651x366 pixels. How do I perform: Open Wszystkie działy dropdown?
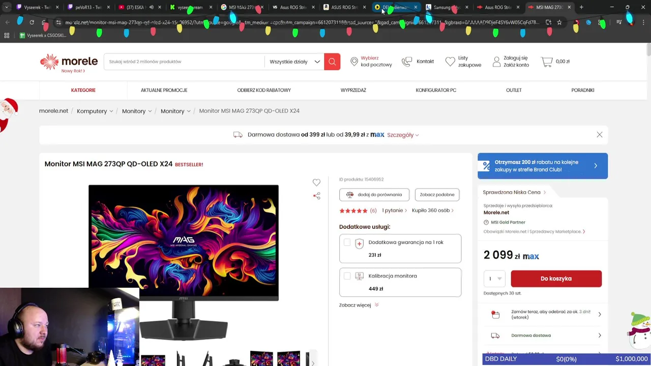coord(294,62)
